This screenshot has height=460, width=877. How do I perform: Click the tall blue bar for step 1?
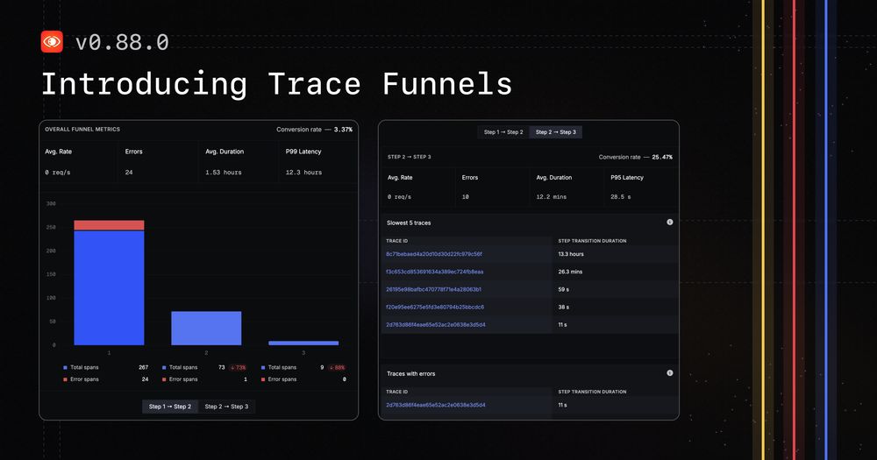click(x=109, y=288)
